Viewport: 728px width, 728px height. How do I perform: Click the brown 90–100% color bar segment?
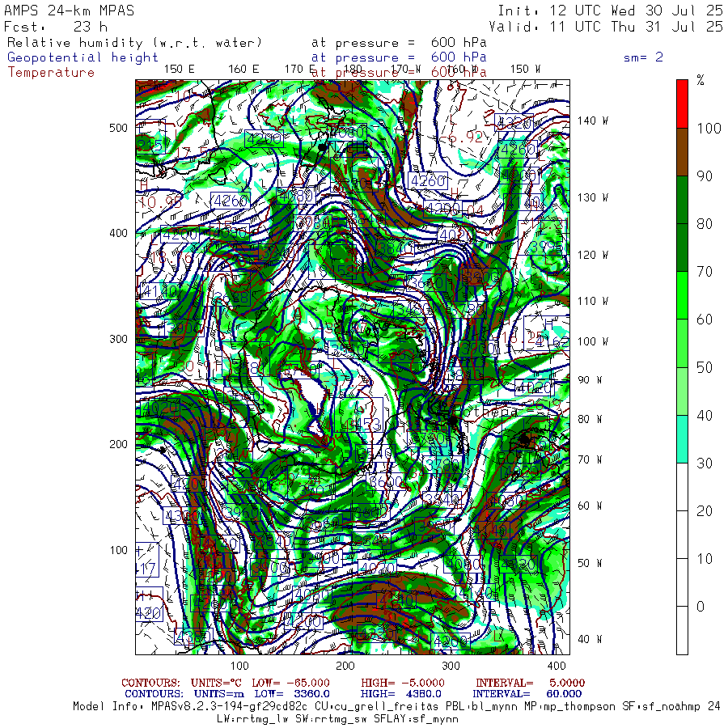click(x=682, y=152)
